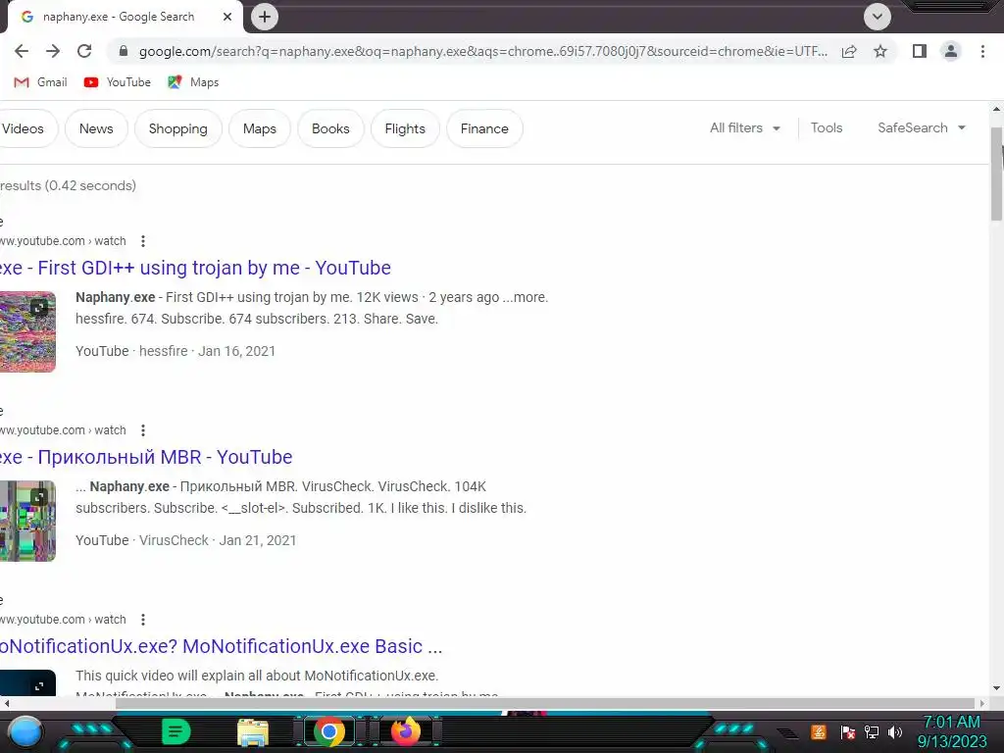Viewport: 1004px width, 753px height.
Task: Filter results by News
Action: 96,128
